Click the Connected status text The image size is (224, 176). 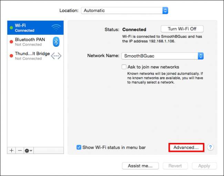pyautogui.click(x=134, y=30)
